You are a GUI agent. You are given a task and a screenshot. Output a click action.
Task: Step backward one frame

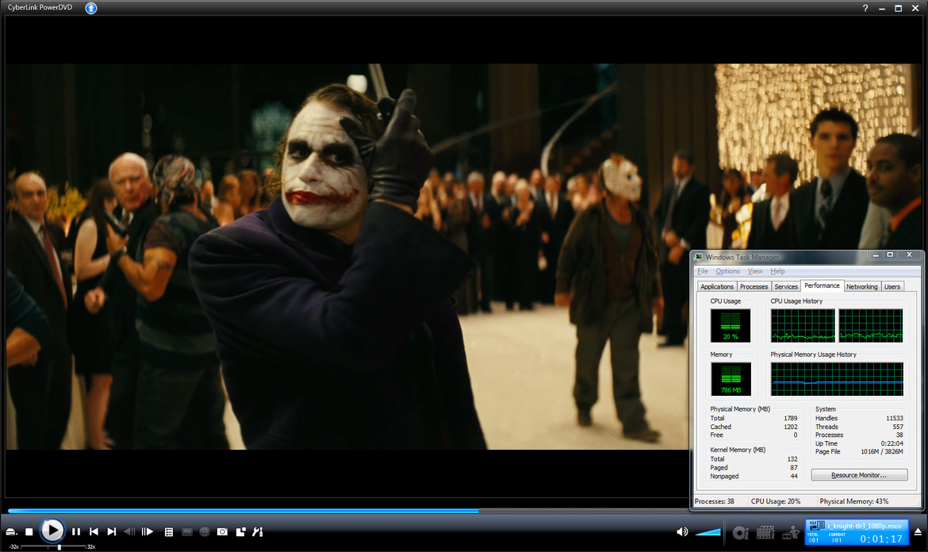click(129, 532)
